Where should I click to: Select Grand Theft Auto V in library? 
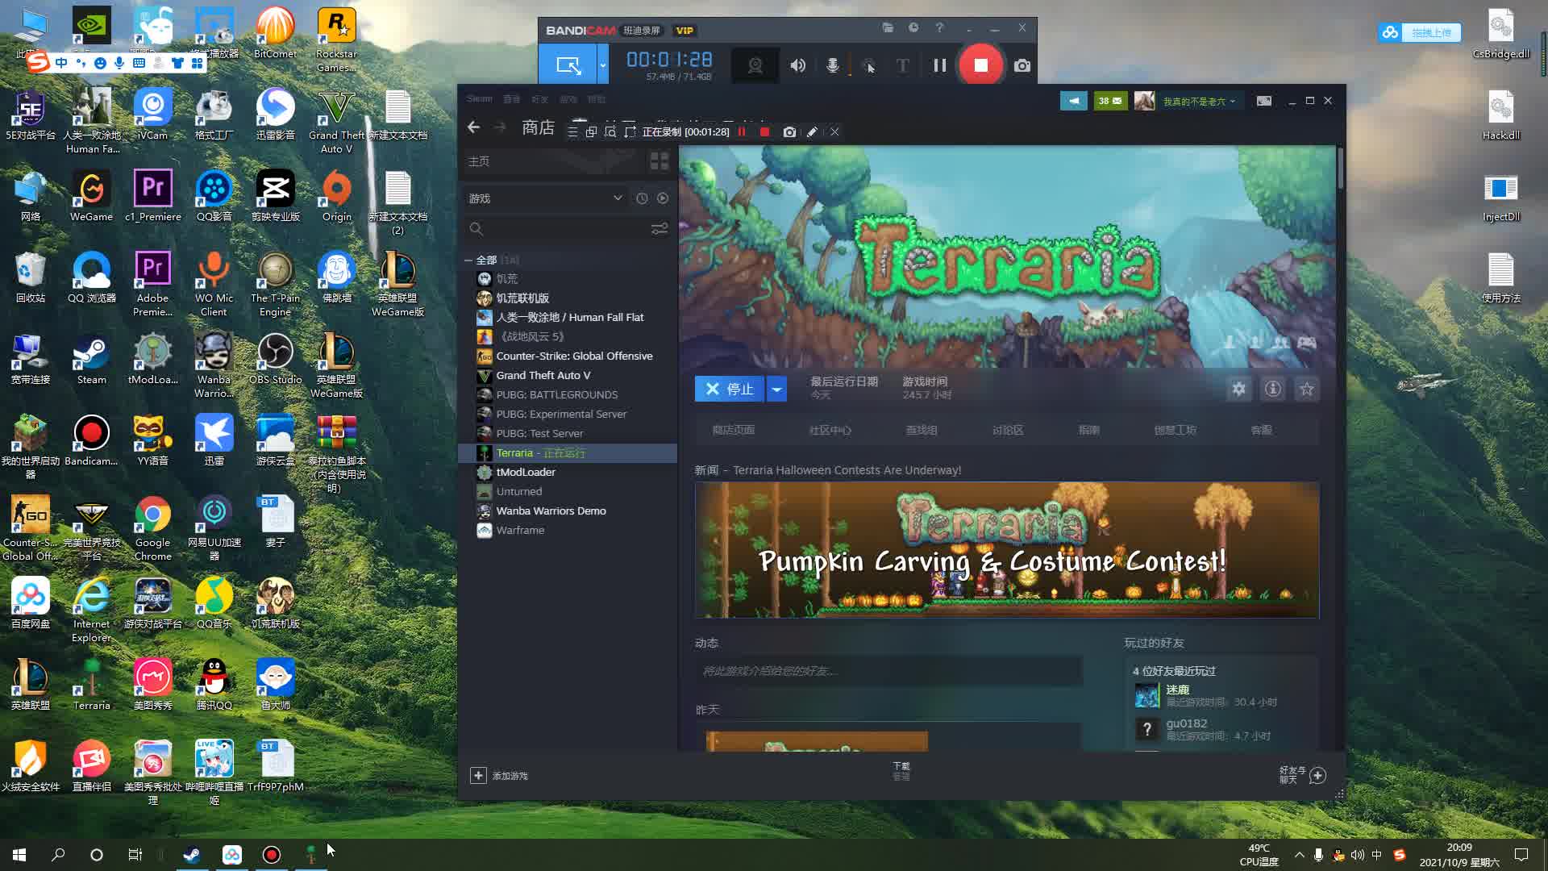(543, 376)
